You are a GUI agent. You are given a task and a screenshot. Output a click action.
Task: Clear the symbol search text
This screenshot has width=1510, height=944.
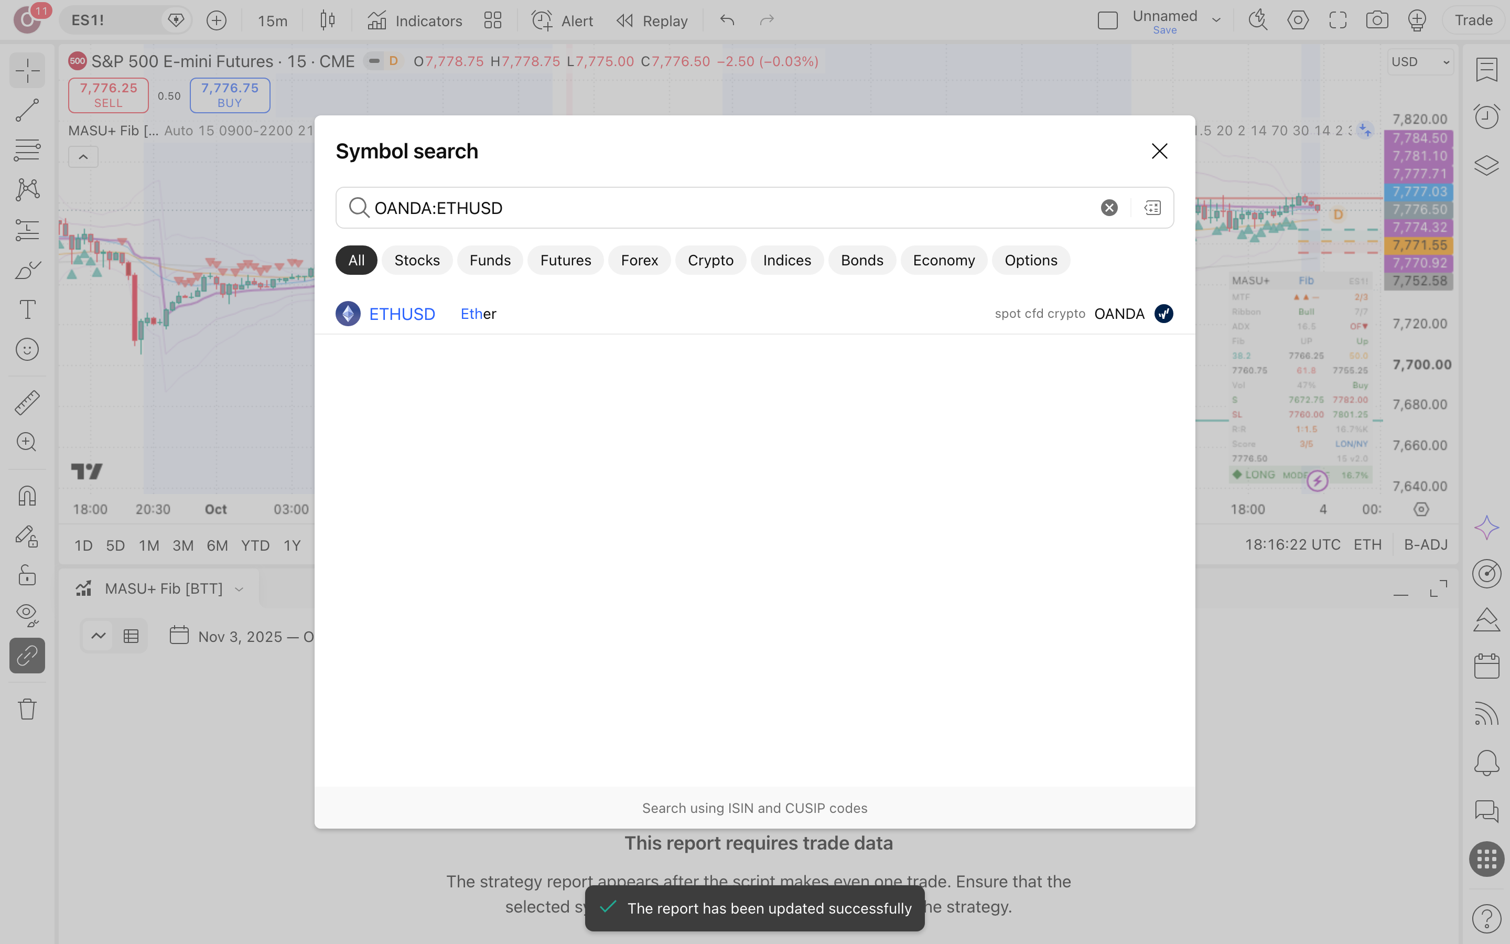(1109, 208)
